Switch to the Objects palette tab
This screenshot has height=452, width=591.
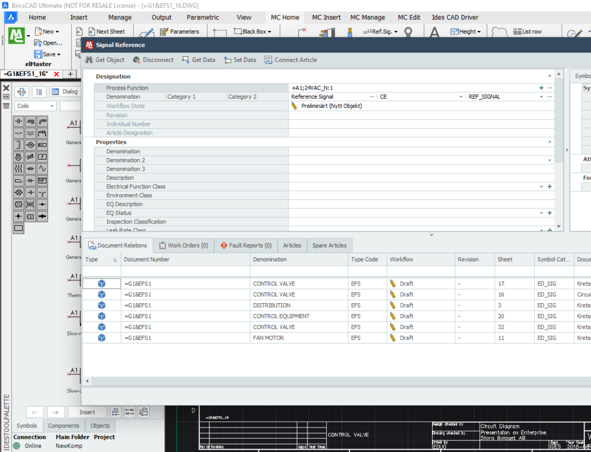coord(100,426)
